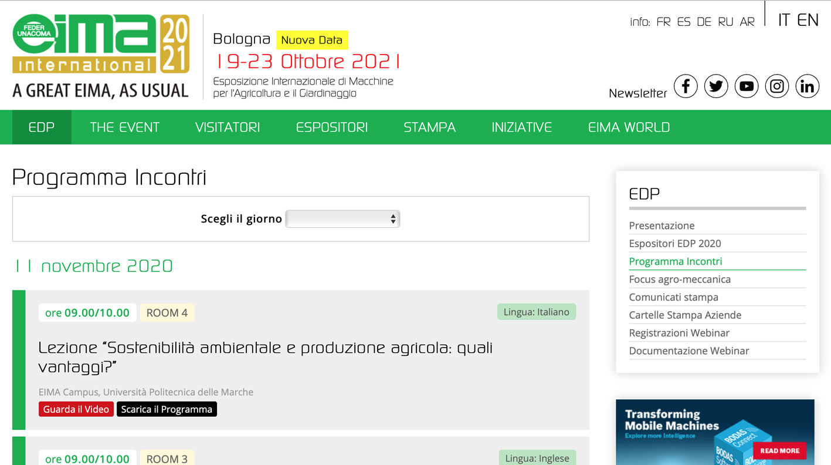Open 'Espositori EDP 2020' sidebar link
This screenshot has height=465, width=831.
[674, 244]
